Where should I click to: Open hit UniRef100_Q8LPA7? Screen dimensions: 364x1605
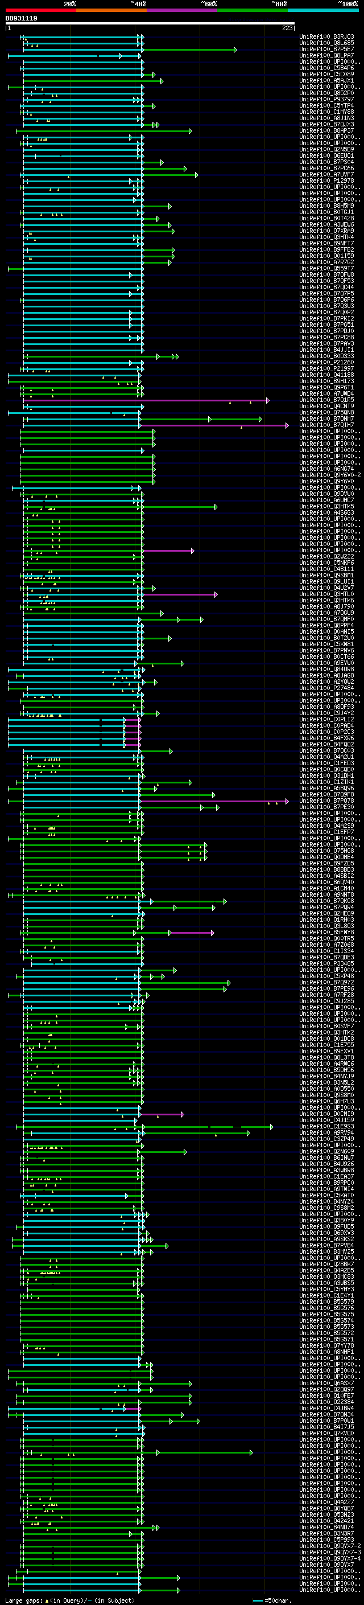(x=326, y=55)
